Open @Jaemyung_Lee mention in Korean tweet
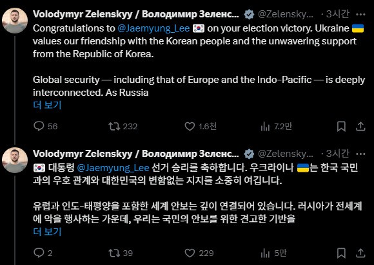 113,168
